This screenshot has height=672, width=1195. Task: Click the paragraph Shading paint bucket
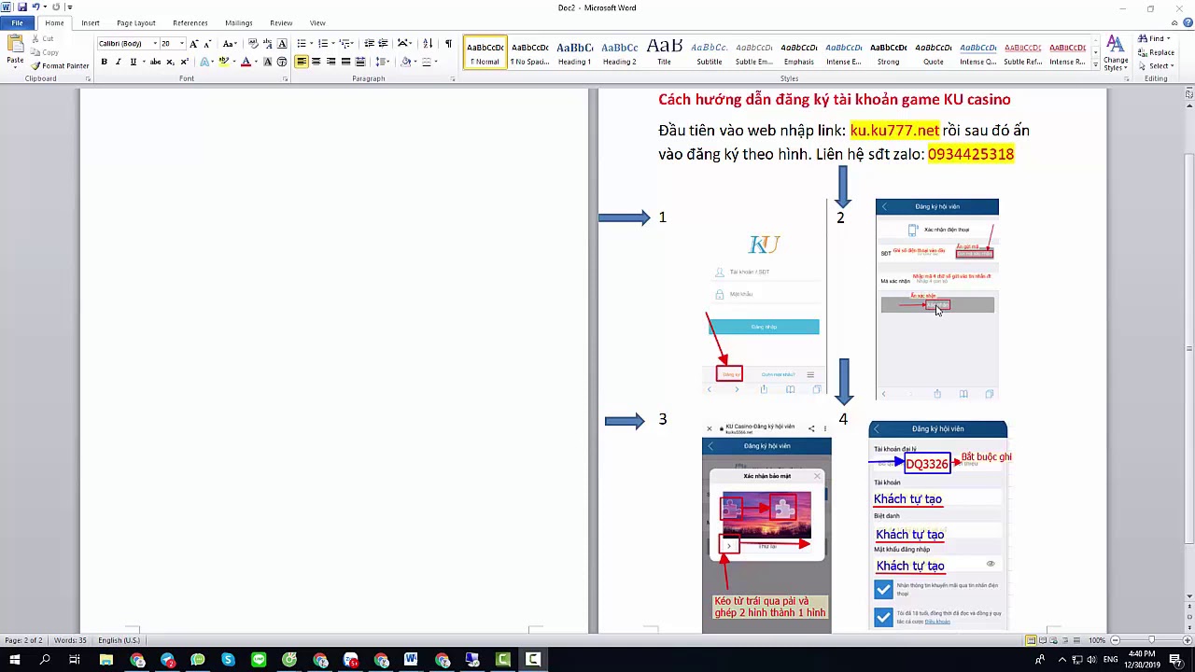pyautogui.click(x=406, y=62)
